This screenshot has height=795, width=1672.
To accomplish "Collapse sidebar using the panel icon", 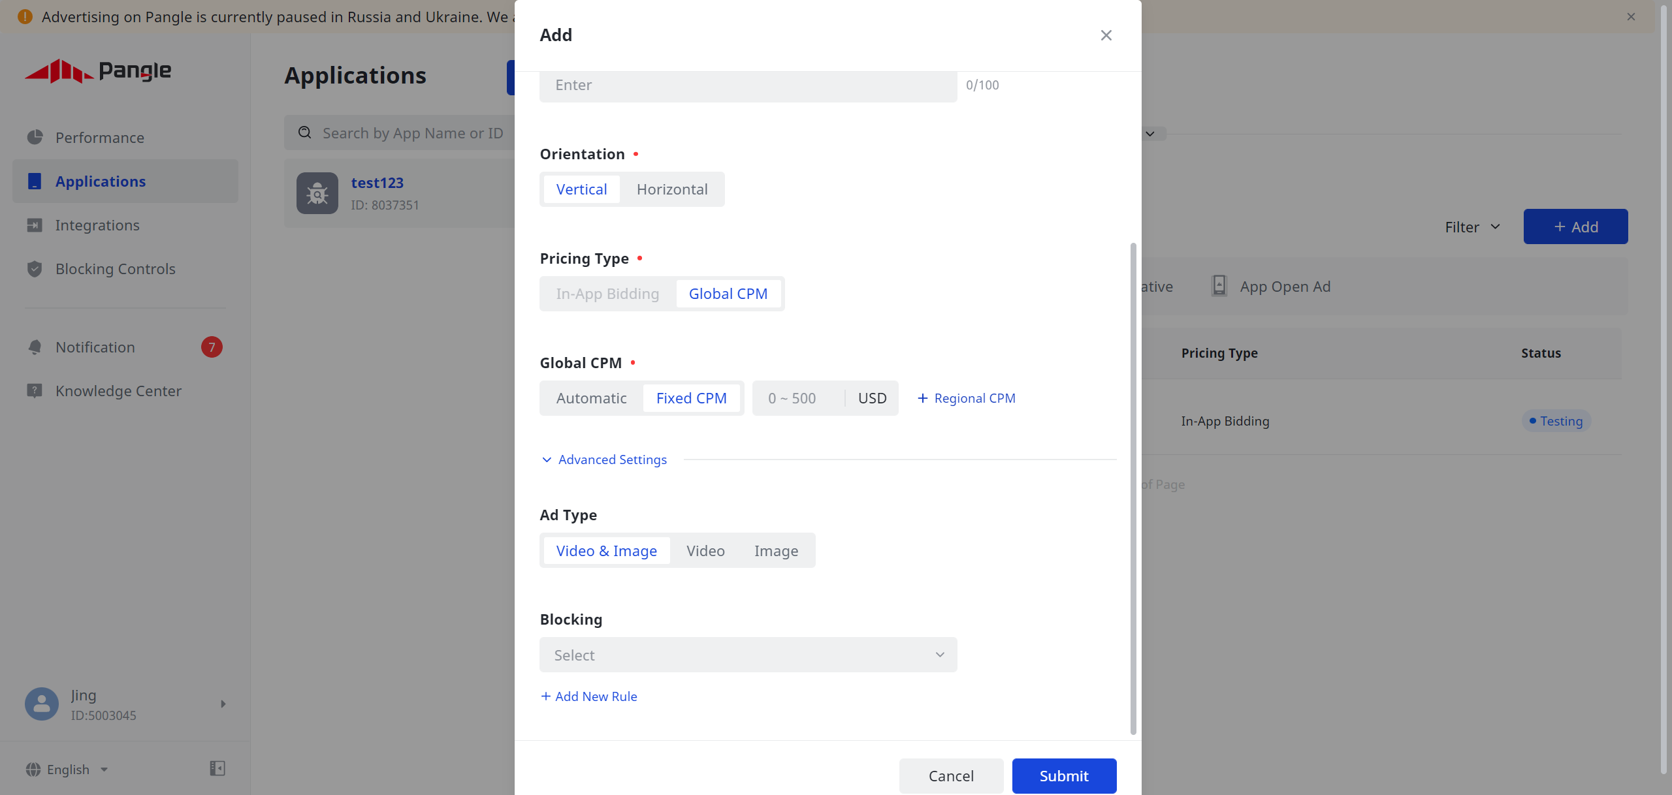I will (217, 768).
